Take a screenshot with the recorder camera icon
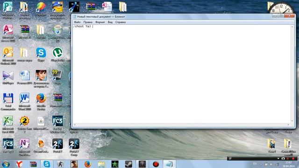299x168 pixels. [283, 159]
